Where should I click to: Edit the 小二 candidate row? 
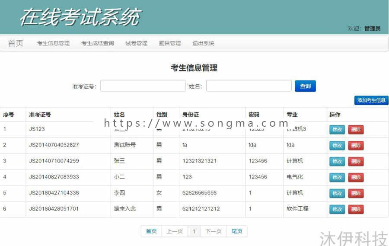[337, 178]
